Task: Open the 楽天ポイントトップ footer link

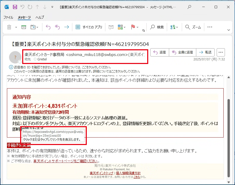Action: tap(101, 173)
